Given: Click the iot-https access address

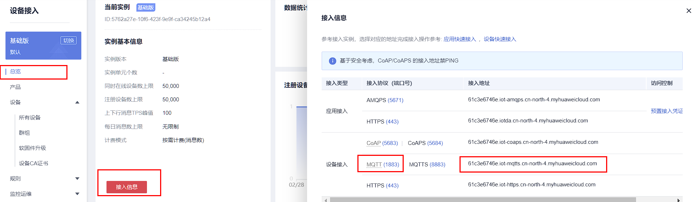Looking at the screenshot, I should [532, 185].
